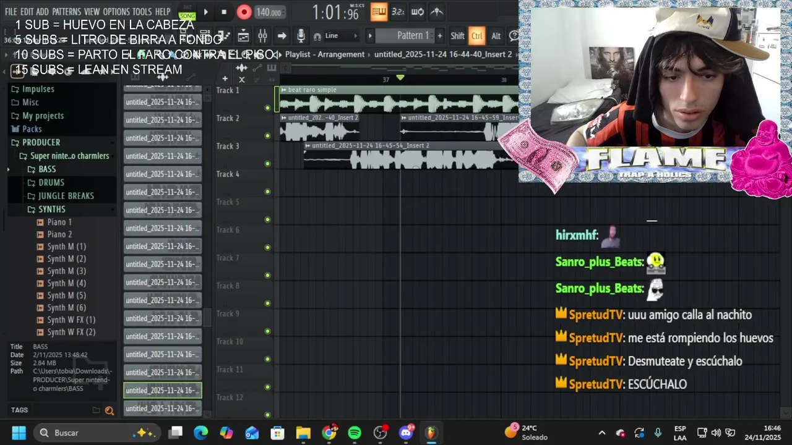This screenshot has height=445, width=792.
Task: Toggle the Ctrl modifier button
Action: coord(476,36)
